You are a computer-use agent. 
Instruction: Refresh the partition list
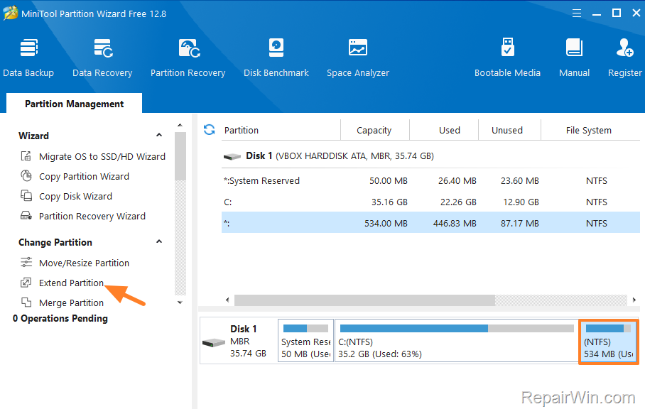pyautogui.click(x=209, y=129)
